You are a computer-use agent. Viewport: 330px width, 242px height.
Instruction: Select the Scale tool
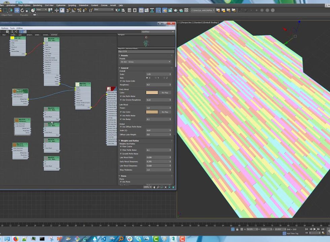pos(28,10)
